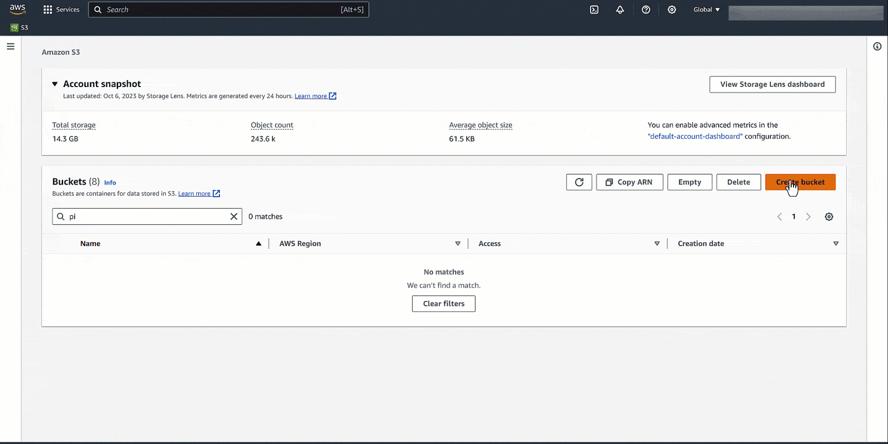The width and height of the screenshot is (888, 444).
Task: Select page 1 of buckets
Action: coord(794,217)
